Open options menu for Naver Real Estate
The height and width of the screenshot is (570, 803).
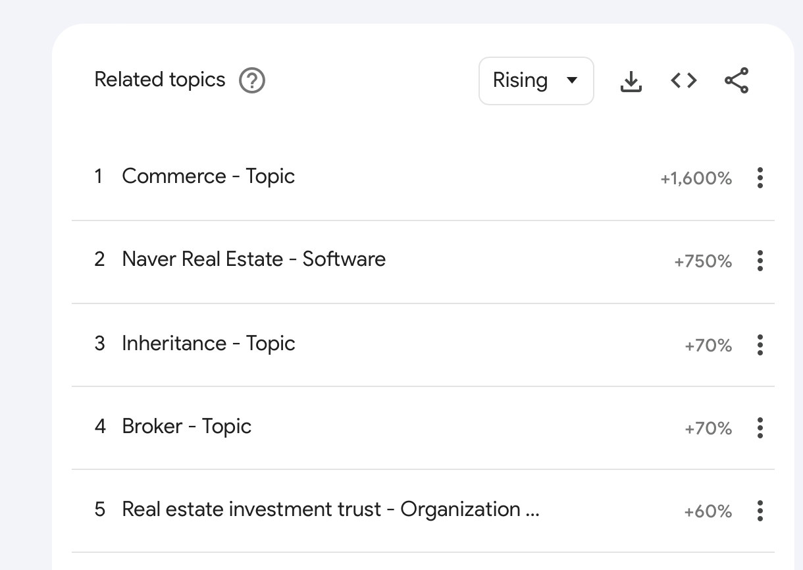click(760, 261)
